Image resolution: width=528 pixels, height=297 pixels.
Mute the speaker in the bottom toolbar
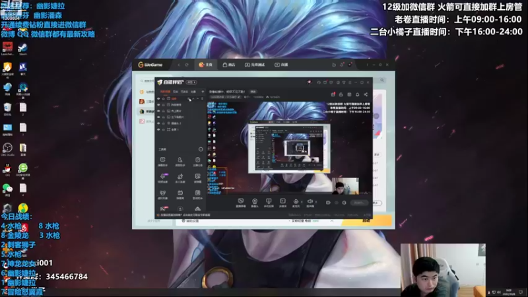310,203
